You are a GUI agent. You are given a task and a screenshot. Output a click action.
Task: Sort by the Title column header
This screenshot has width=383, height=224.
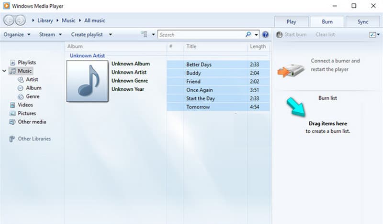(x=191, y=46)
